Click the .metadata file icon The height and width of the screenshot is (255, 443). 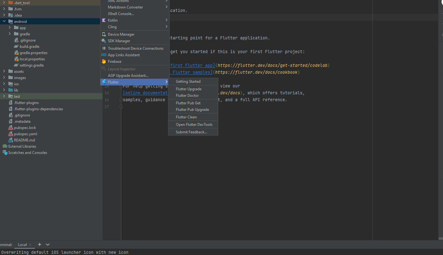click(11, 121)
